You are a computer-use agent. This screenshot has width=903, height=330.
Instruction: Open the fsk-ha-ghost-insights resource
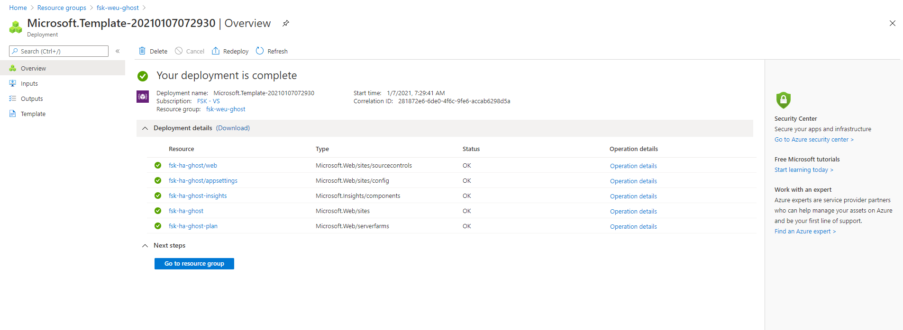198,196
